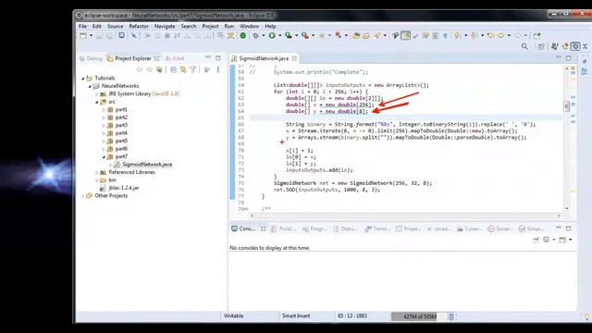Viewport: 592px width, 333px height.
Task: Click the Open Type toolbar icon
Action: coord(356,36)
